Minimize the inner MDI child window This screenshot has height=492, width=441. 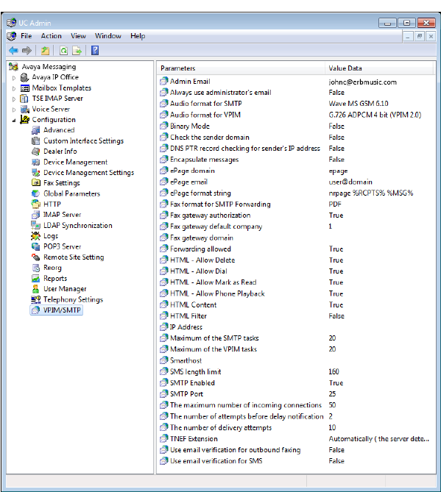click(x=408, y=36)
